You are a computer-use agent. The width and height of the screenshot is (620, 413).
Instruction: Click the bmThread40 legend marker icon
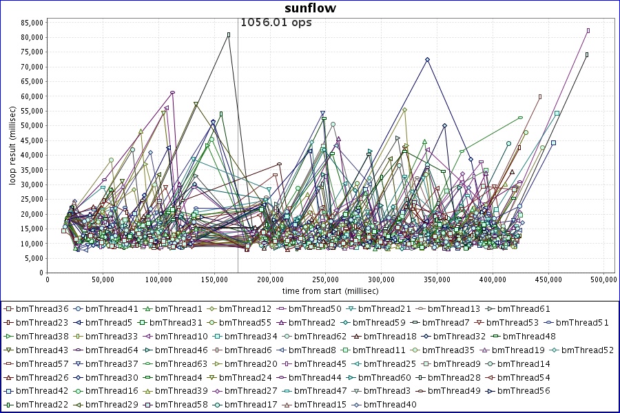(x=356, y=404)
